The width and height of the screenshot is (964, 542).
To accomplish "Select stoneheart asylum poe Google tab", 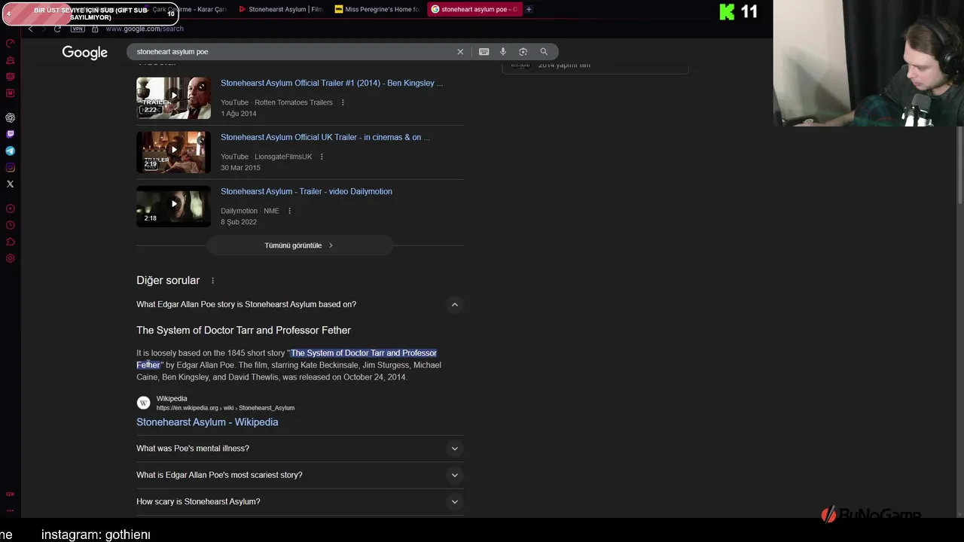I will tap(473, 9).
